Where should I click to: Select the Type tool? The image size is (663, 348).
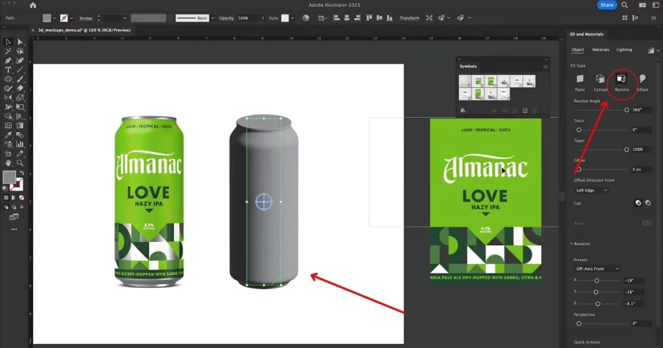coord(8,70)
